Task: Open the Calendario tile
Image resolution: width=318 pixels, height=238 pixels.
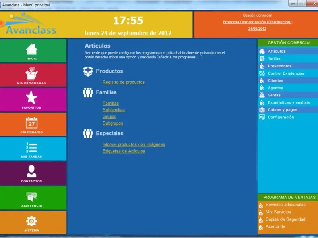Action: [33, 124]
